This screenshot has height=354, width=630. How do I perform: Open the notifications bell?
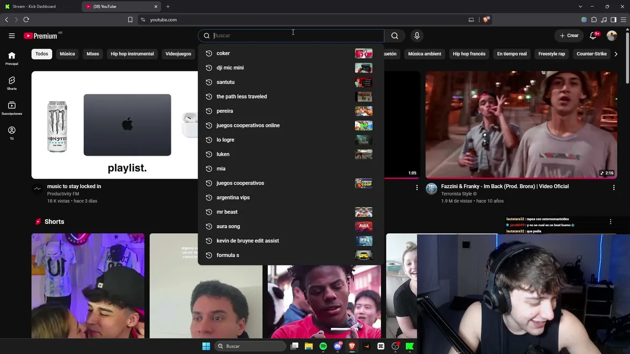pyautogui.click(x=594, y=35)
